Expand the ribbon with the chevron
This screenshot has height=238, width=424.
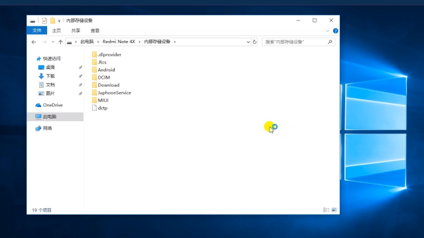(x=327, y=31)
